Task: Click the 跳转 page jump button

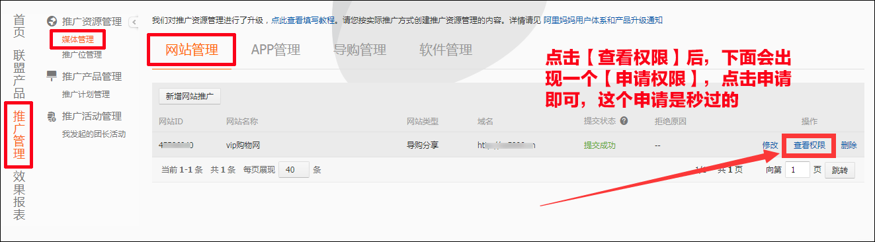Action: 839,170
